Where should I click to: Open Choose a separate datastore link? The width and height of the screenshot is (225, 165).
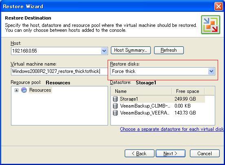(172, 129)
